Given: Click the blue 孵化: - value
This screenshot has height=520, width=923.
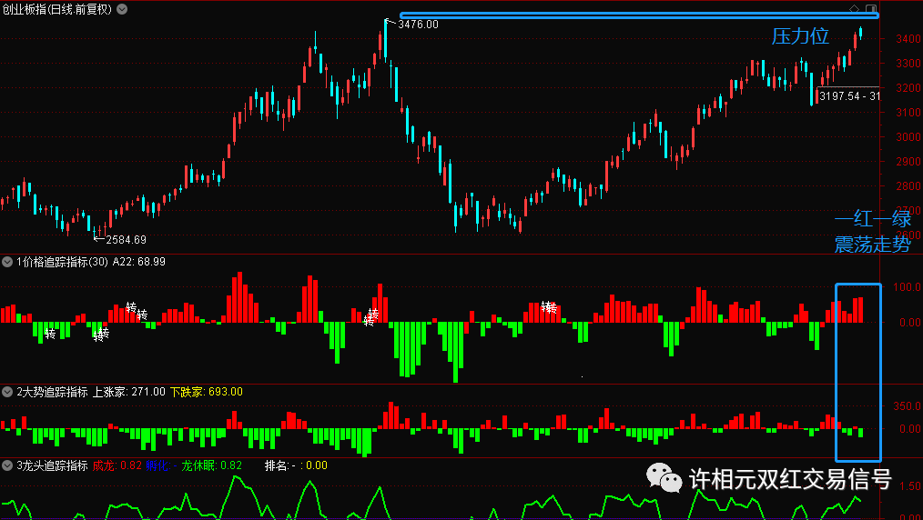Looking at the screenshot, I should pyautogui.click(x=161, y=465).
